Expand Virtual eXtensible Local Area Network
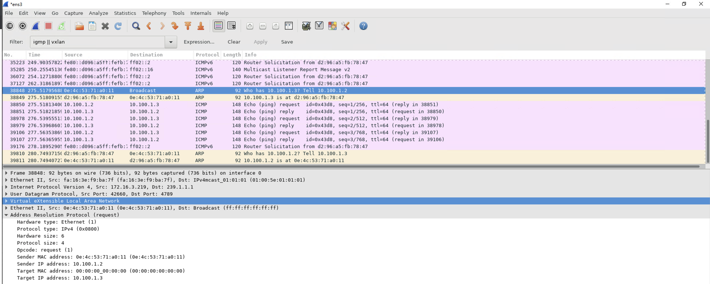The width and height of the screenshot is (710, 284). [6, 201]
